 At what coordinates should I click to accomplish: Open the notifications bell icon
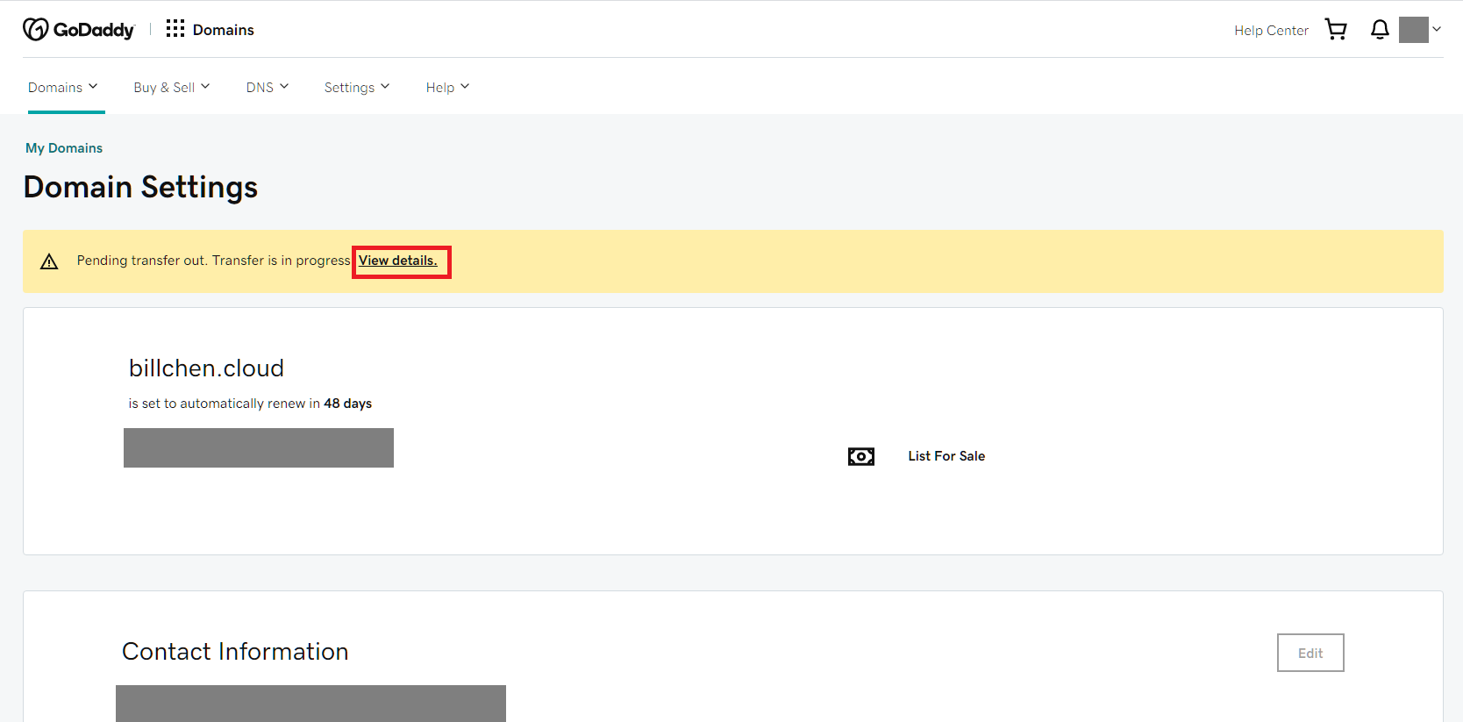1380,30
